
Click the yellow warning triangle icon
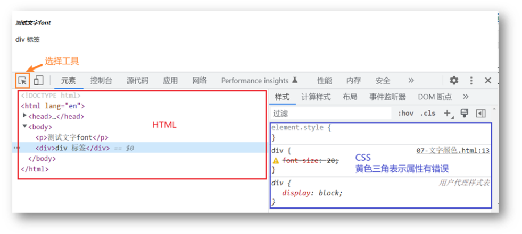[276, 161]
